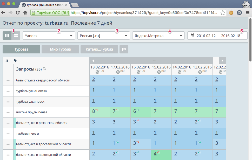Click the browser back arrow
Viewport: 252px width, 160px height.
click(x=3, y=13)
